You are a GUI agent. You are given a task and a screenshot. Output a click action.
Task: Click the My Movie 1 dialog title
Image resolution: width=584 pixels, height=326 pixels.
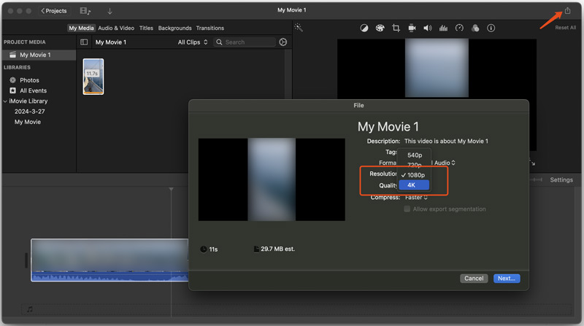point(388,126)
